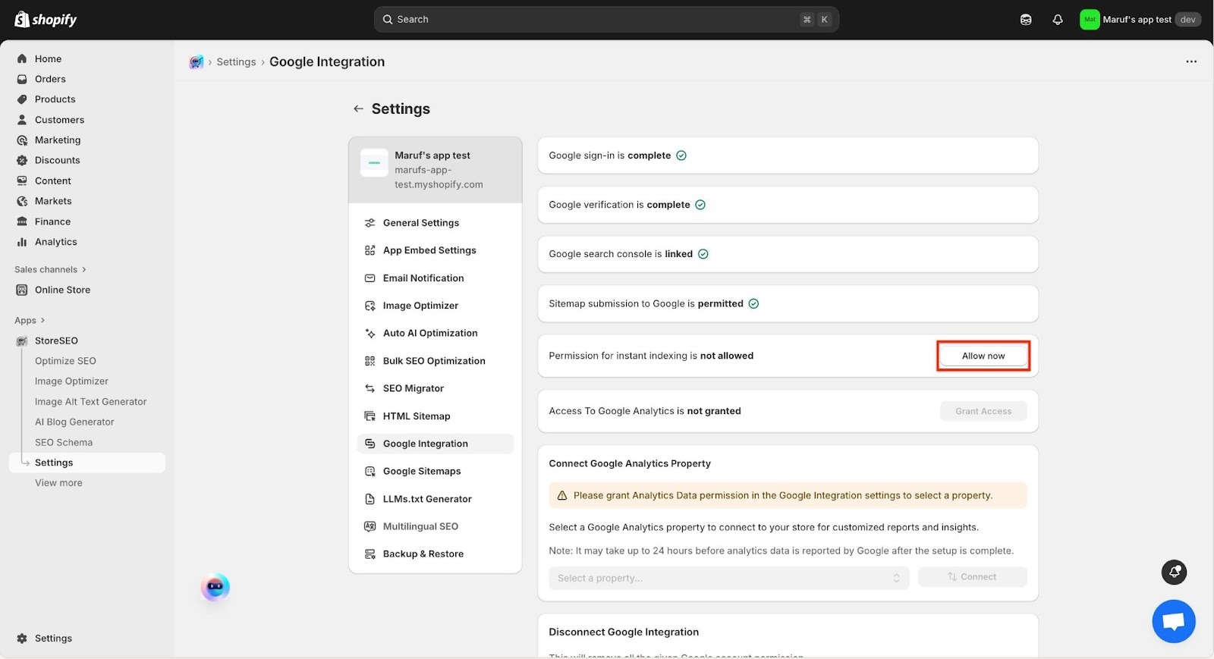This screenshot has width=1214, height=659.
Task: Click the Auto AI Optimization icon
Action: pos(370,333)
